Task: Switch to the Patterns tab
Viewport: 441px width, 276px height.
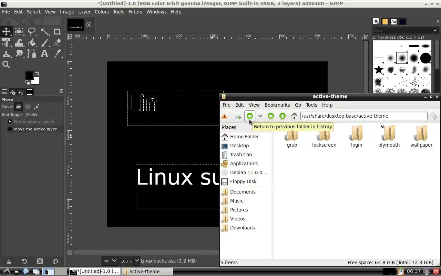Action: tap(385, 21)
